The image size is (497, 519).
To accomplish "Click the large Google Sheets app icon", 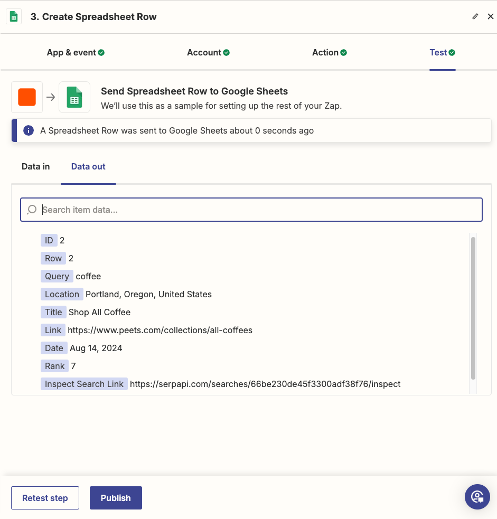I will [74, 97].
